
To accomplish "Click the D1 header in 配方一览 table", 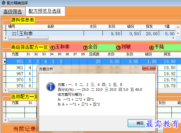I will coord(28,54).
